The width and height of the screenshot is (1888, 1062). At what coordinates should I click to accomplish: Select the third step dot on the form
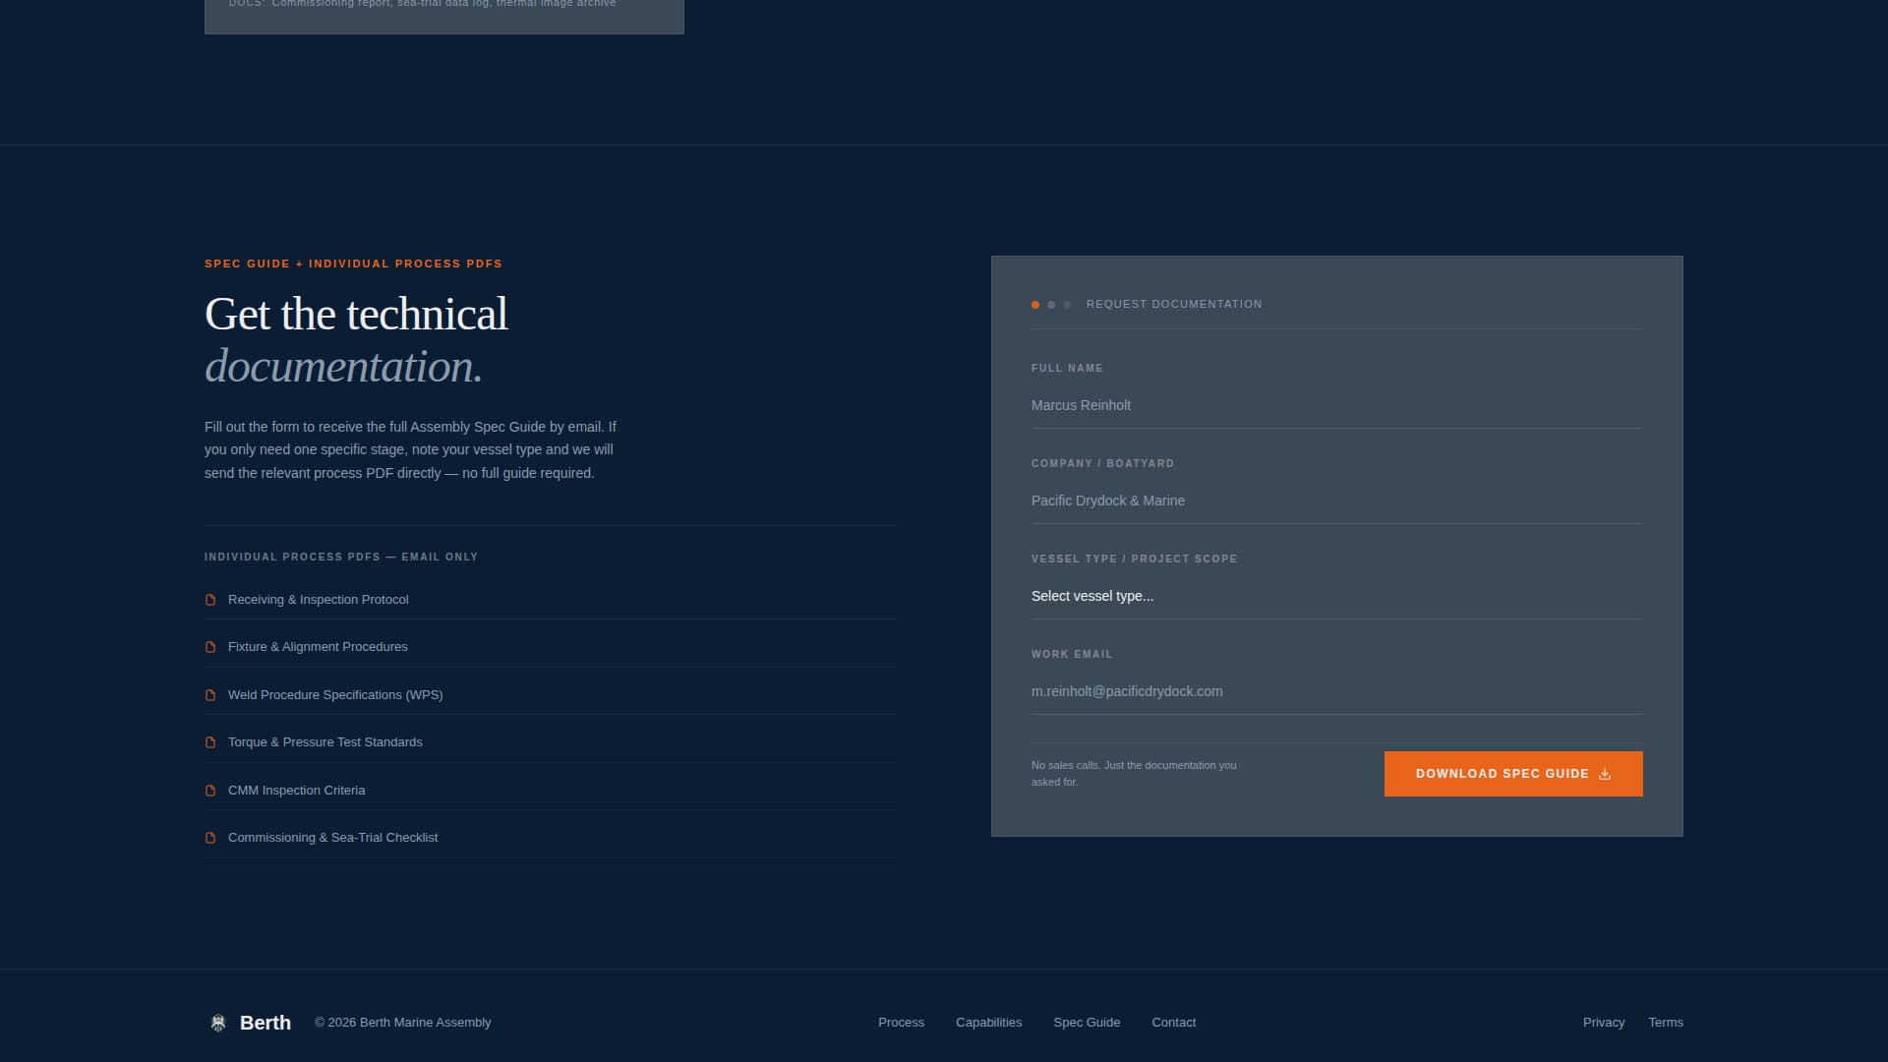(x=1066, y=305)
